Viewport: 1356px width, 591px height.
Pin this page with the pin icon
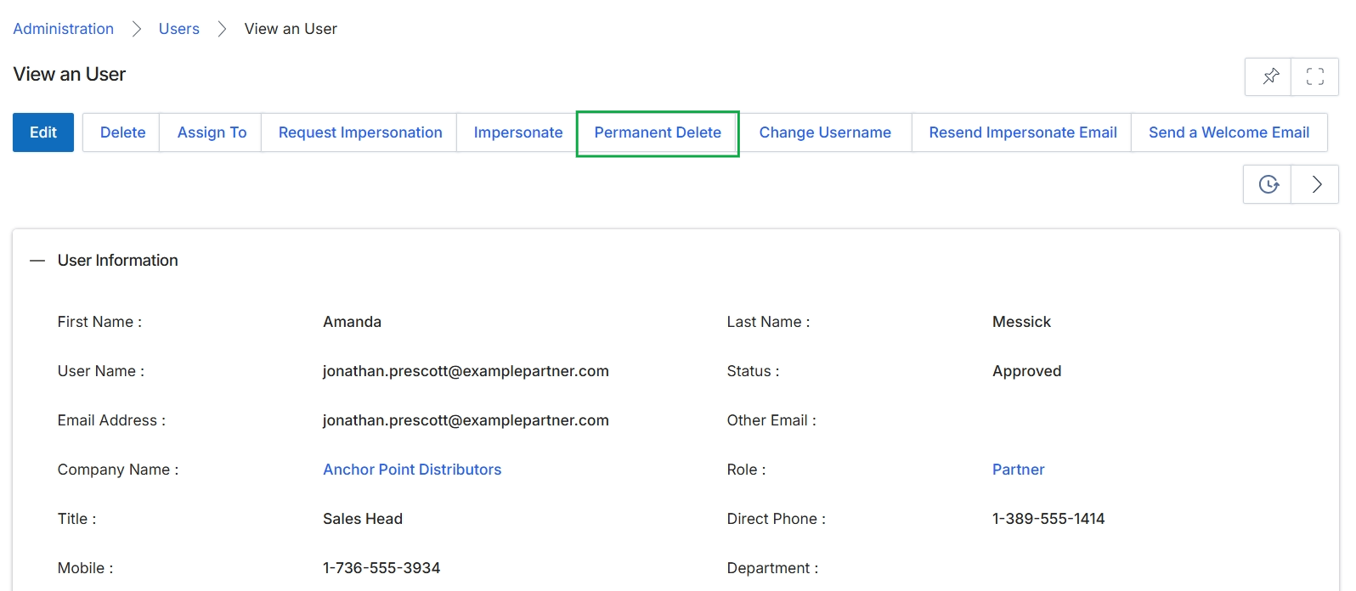[x=1268, y=76]
